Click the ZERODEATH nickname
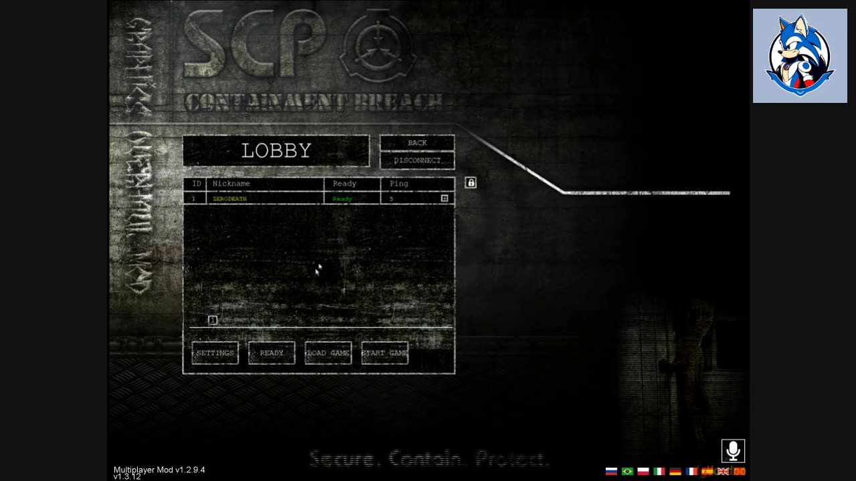Image resolution: width=856 pixels, height=481 pixels. [229, 199]
